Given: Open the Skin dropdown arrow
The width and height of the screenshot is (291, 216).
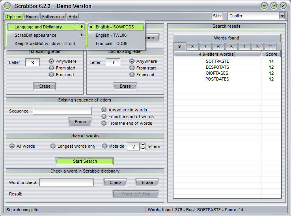Looking at the screenshot, I should pos(282,16).
